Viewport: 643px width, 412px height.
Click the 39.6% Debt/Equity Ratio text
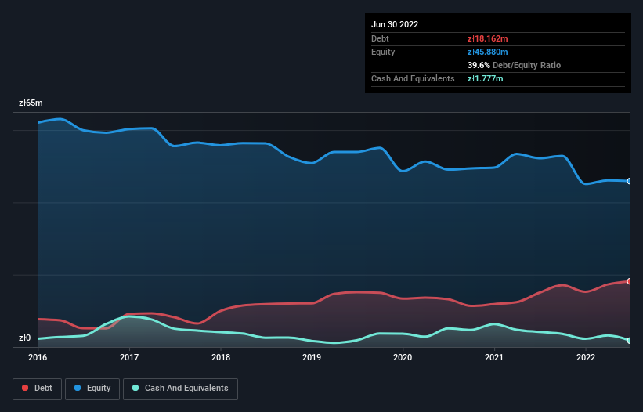(x=514, y=65)
